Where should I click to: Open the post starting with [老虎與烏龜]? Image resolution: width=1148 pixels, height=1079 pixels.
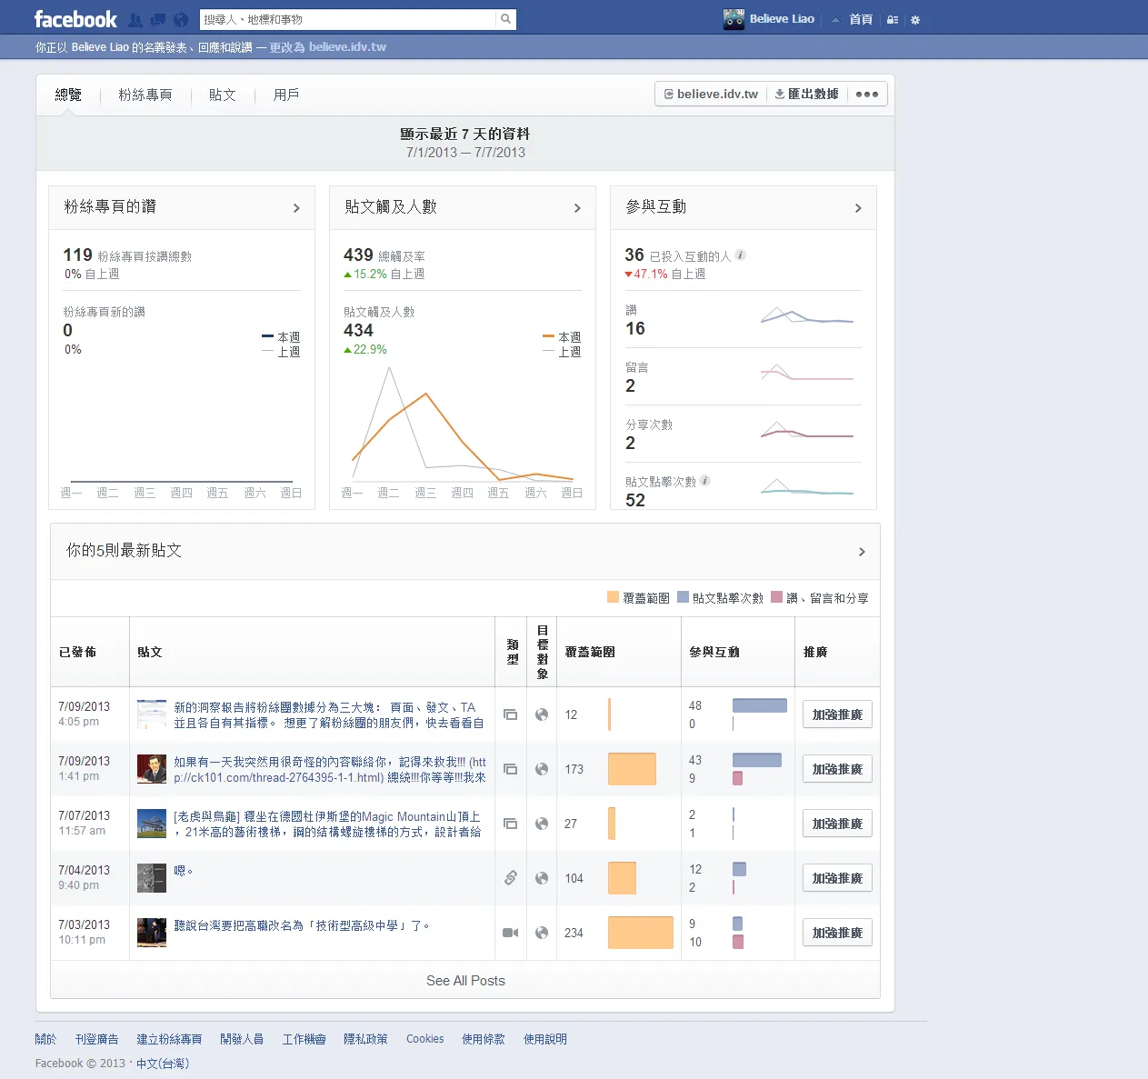click(x=327, y=824)
